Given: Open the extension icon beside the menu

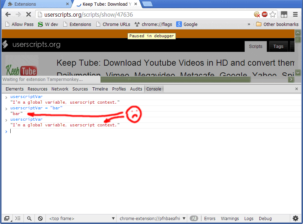Looking at the screenshot, I should click(x=284, y=15).
